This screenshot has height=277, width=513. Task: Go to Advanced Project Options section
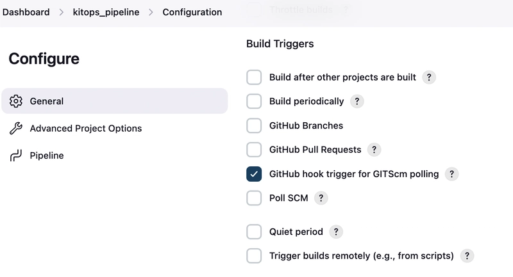click(x=85, y=129)
